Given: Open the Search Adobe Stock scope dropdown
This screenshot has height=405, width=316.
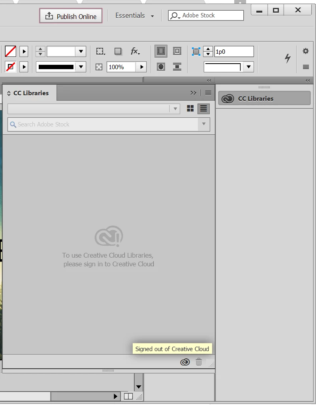Looking at the screenshot, I should click(204, 124).
